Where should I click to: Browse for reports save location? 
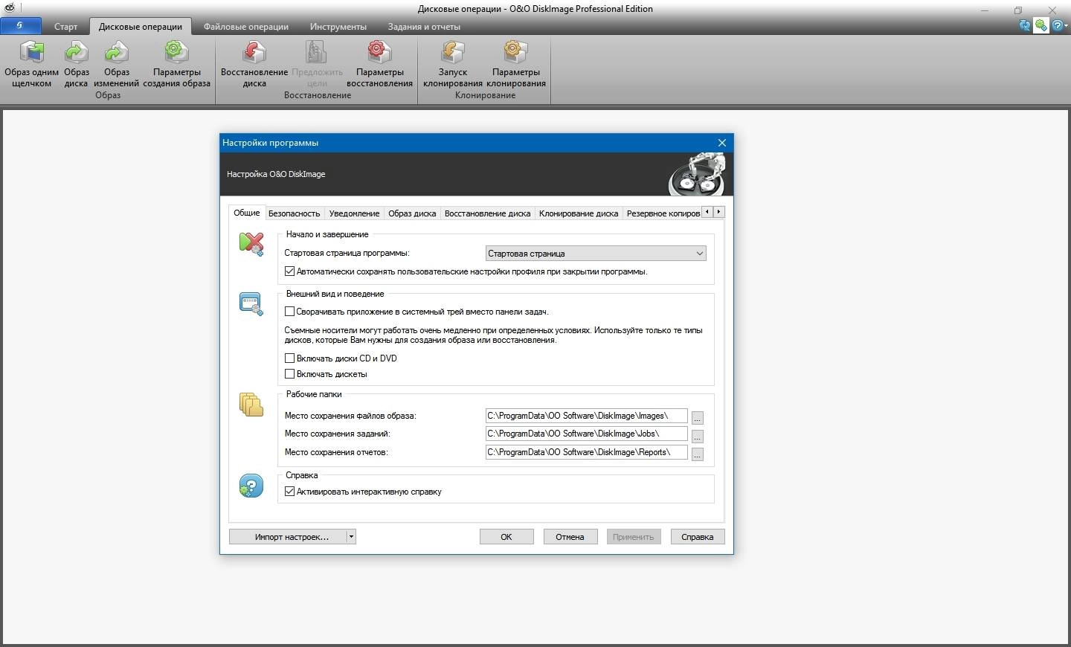[x=698, y=454]
